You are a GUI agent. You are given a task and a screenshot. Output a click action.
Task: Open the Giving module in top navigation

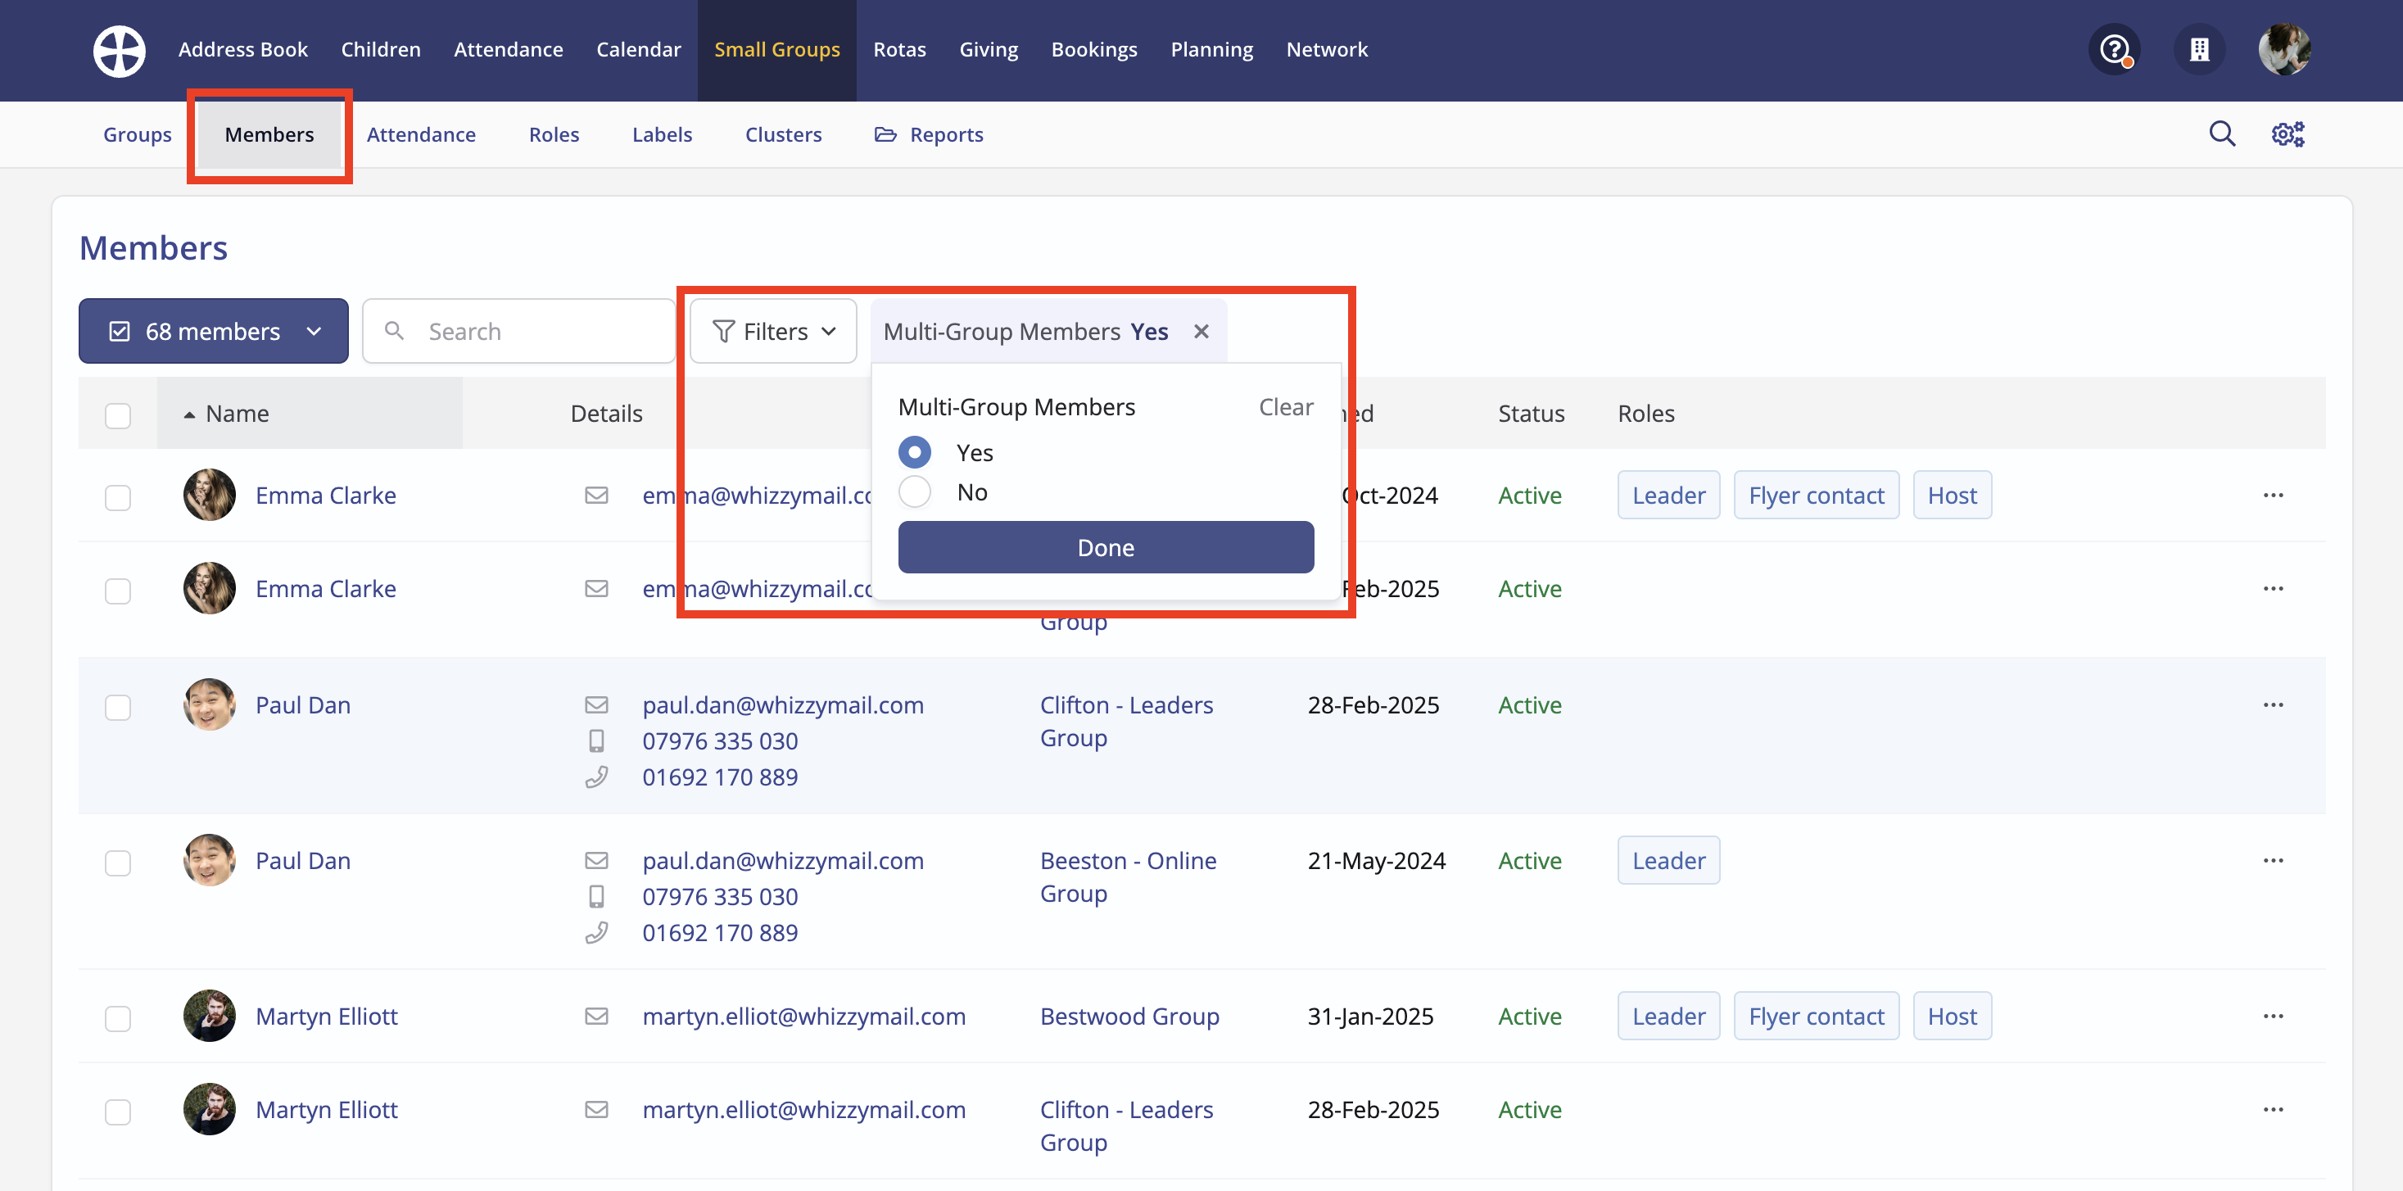point(988,49)
